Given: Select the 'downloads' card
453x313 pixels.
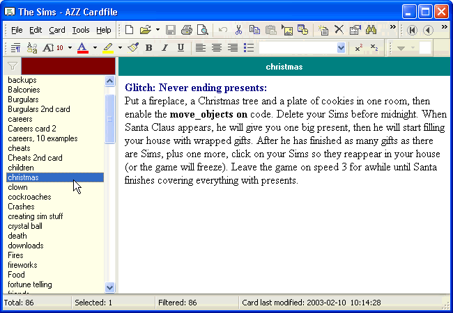Looking at the screenshot, I should click(26, 246).
